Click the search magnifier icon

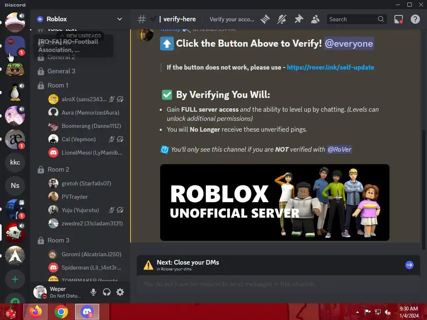[x=381, y=19]
